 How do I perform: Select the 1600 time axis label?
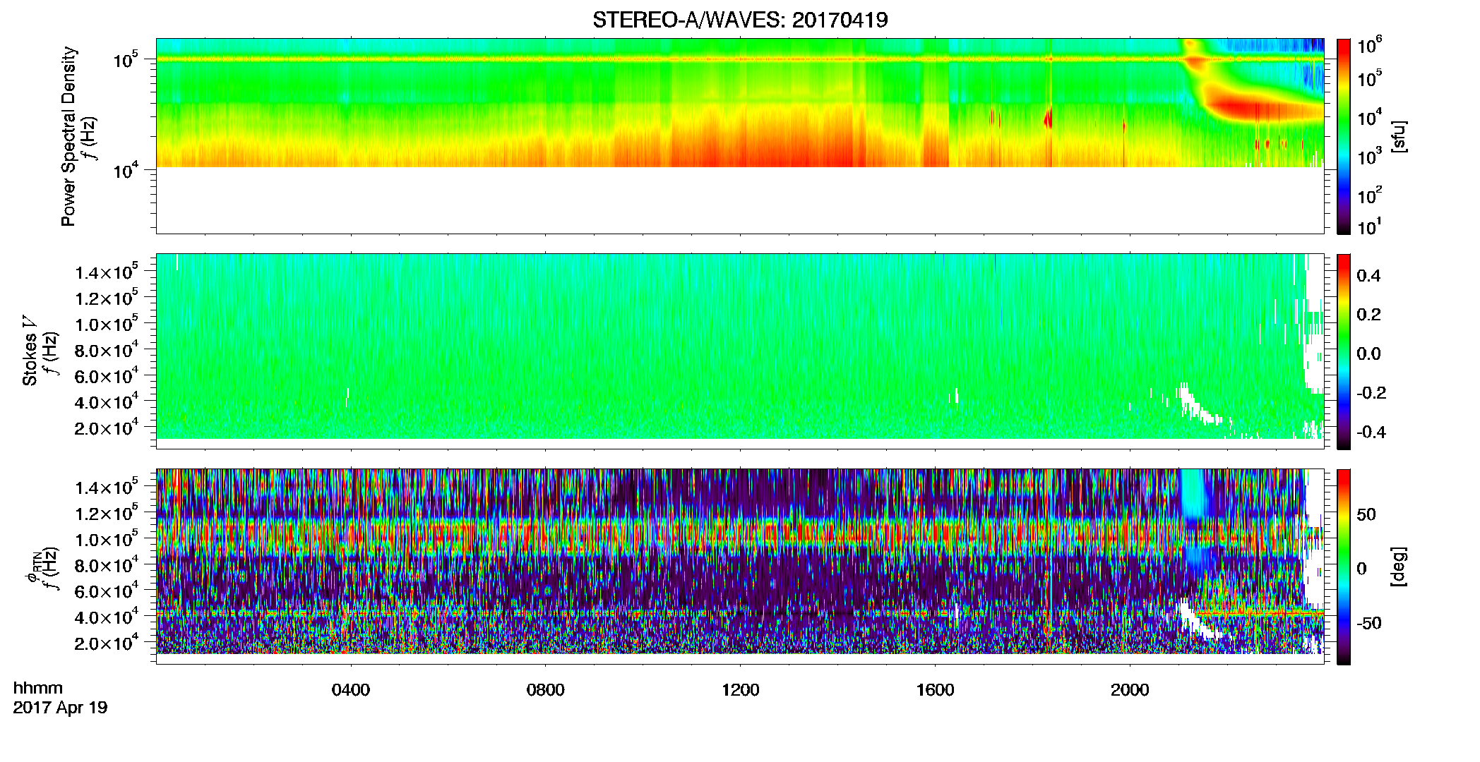coord(935,690)
